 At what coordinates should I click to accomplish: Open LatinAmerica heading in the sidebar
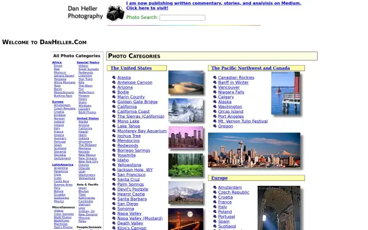[x=63, y=165]
